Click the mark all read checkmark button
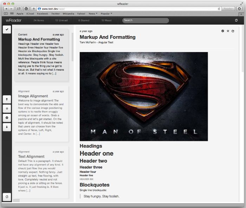246x208 pixels. [7, 29]
